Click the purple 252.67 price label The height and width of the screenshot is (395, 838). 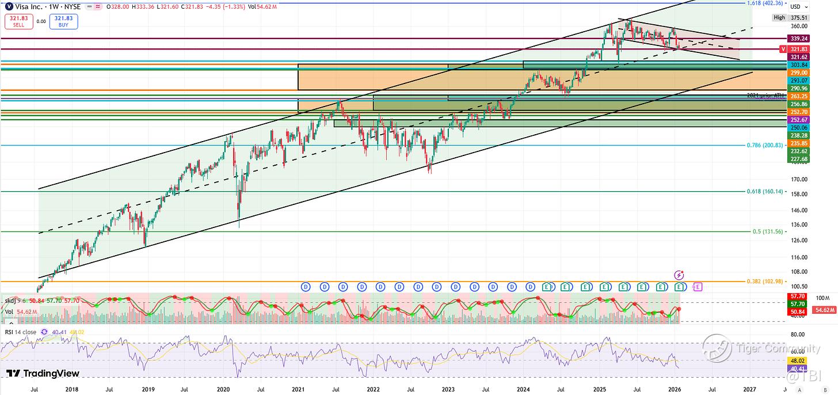pyautogui.click(x=798, y=120)
